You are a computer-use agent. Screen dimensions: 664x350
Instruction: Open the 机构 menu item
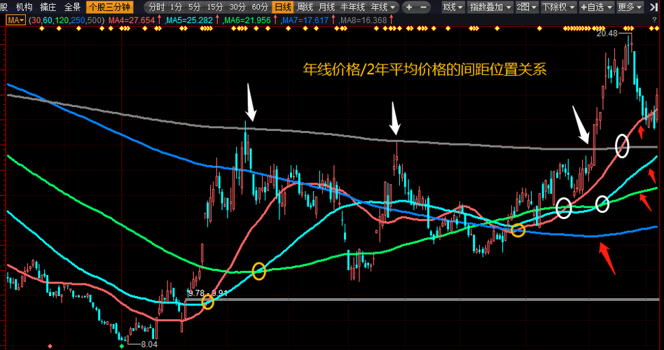click(24, 7)
